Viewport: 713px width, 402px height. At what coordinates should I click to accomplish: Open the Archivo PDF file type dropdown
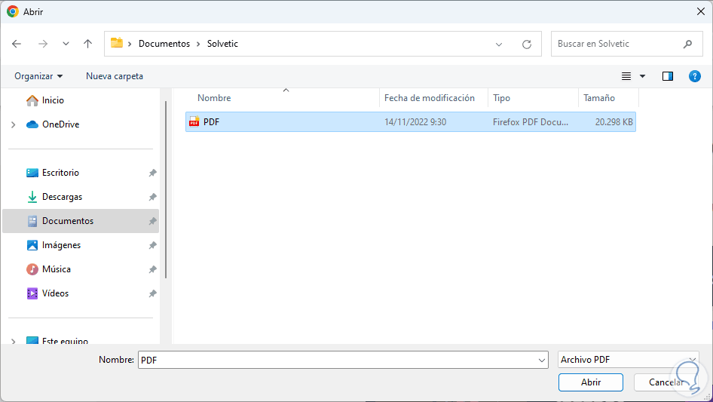pos(629,360)
